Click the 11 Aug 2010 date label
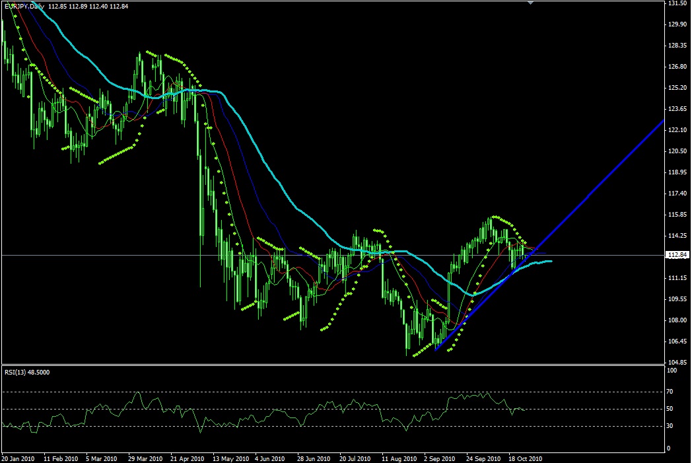Screen dimensions: 692x463 [399, 459]
